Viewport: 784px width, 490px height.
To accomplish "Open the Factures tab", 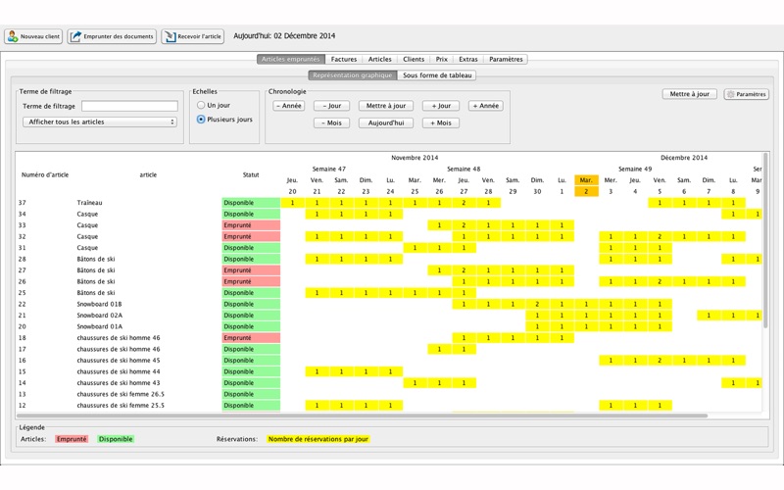I will (344, 59).
